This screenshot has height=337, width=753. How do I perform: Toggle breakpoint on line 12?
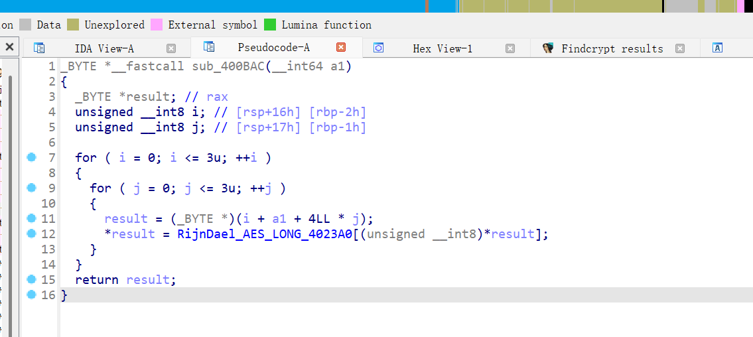[x=32, y=234]
